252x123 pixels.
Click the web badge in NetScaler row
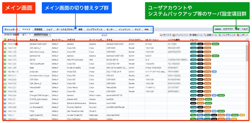[x=234, y=119]
